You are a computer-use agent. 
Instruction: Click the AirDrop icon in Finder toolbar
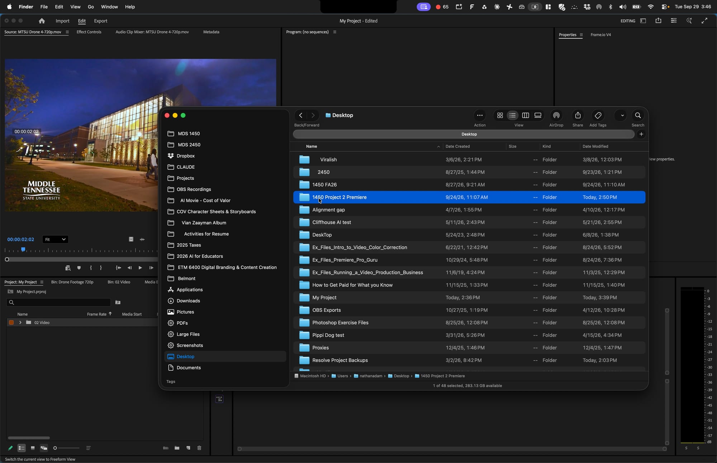tap(556, 115)
